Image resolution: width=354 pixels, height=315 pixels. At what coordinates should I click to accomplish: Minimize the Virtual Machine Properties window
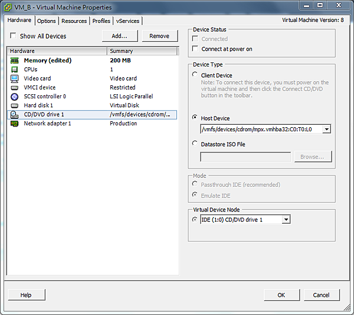tap(307, 5)
